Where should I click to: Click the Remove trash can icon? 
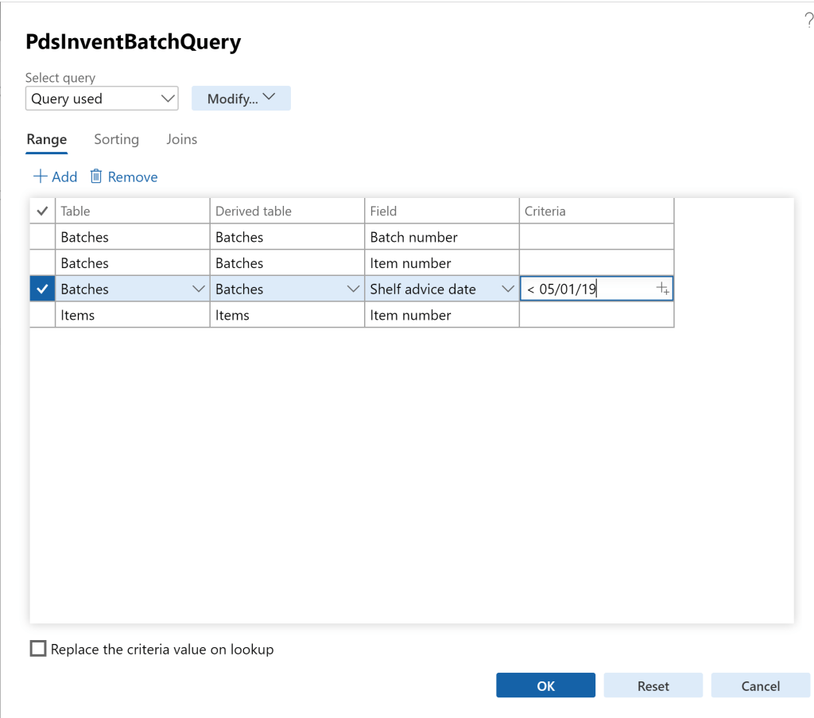(96, 177)
